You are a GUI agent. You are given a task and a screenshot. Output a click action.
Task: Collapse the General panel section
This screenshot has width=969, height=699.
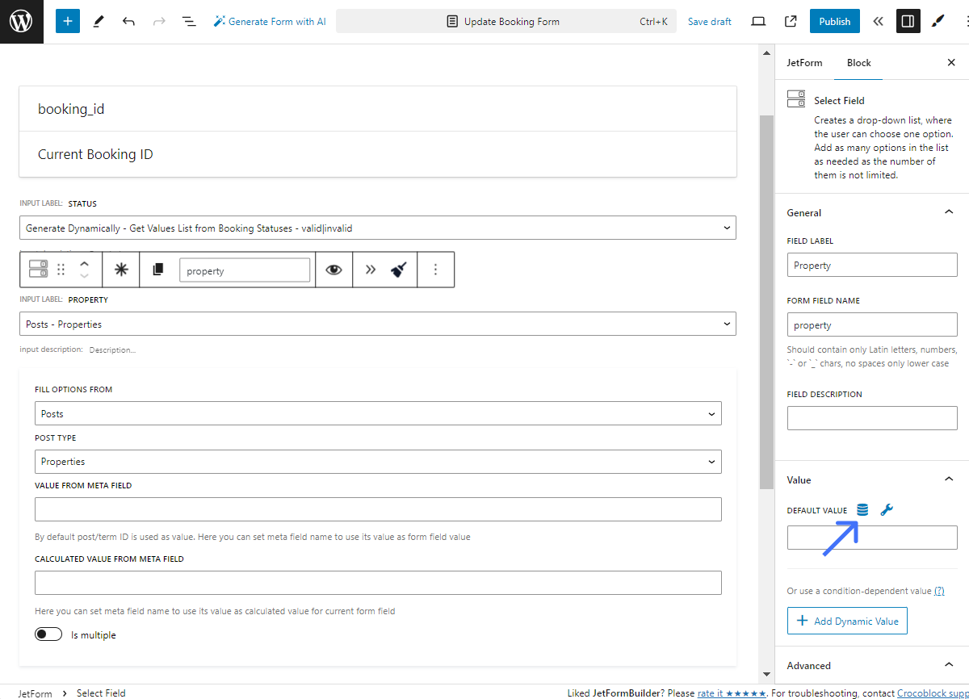pyautogui.click(x=948, y=212)
